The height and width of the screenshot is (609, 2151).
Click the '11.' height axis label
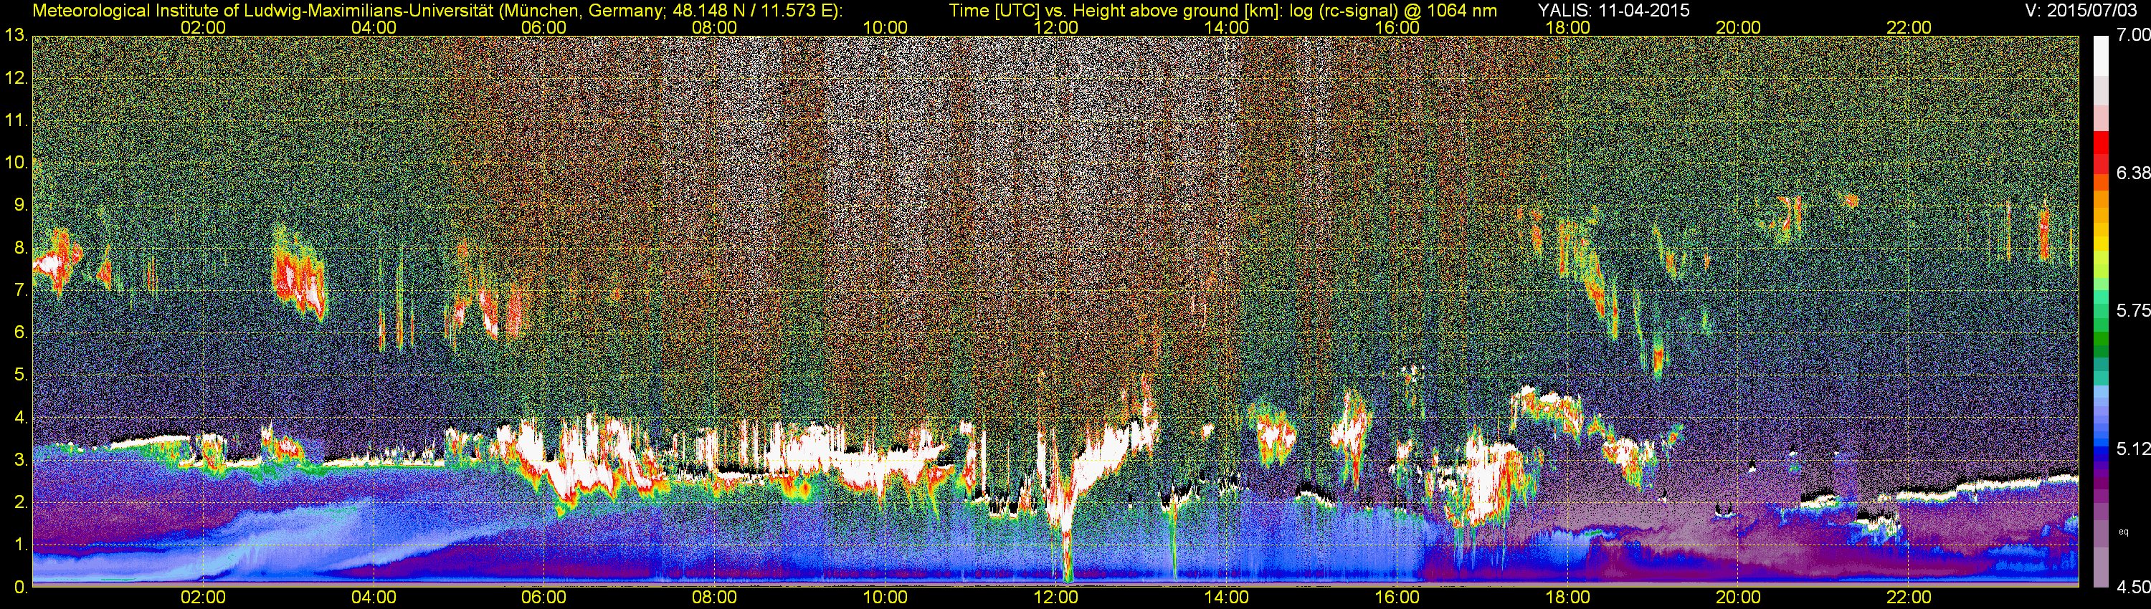pos(16,120)
